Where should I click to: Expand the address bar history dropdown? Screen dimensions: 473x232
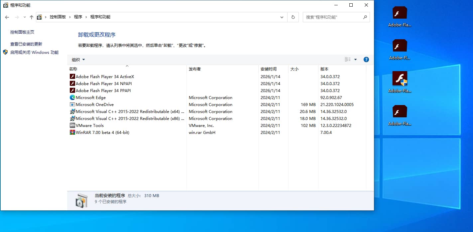point(282,17)
